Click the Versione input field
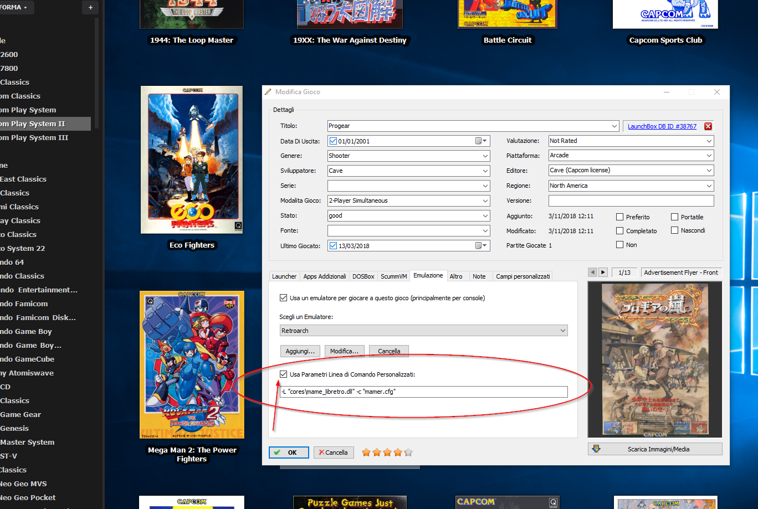Viewport: 758px width, 509px height. pyautogui.click(x=631, y=200)
